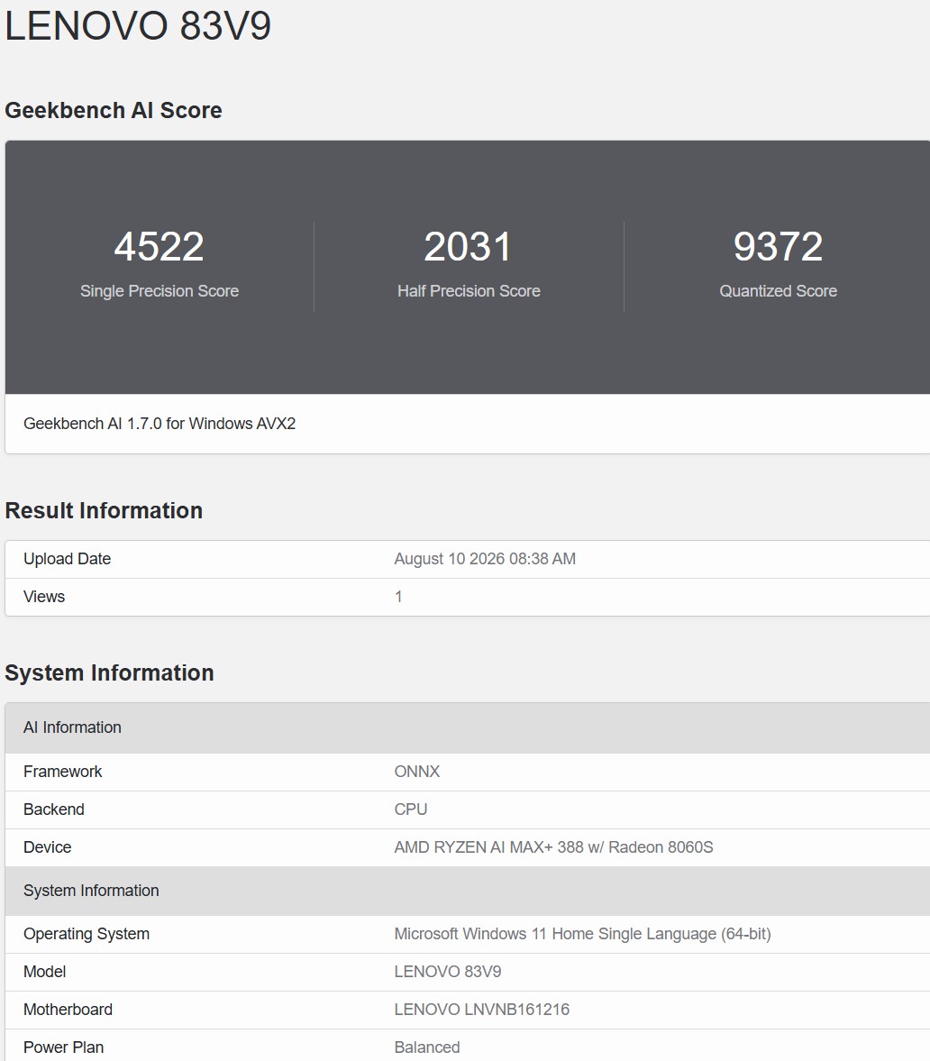Click the ONNX framework value

(x=416, y=772)
